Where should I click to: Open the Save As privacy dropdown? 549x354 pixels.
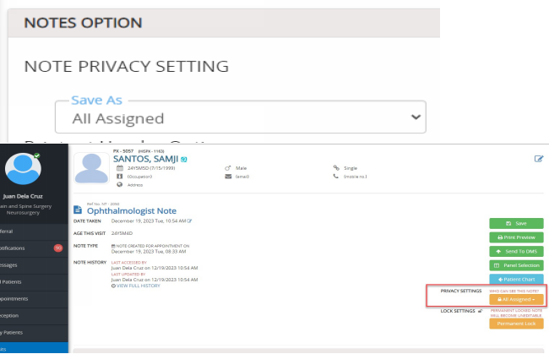[240, 118]
